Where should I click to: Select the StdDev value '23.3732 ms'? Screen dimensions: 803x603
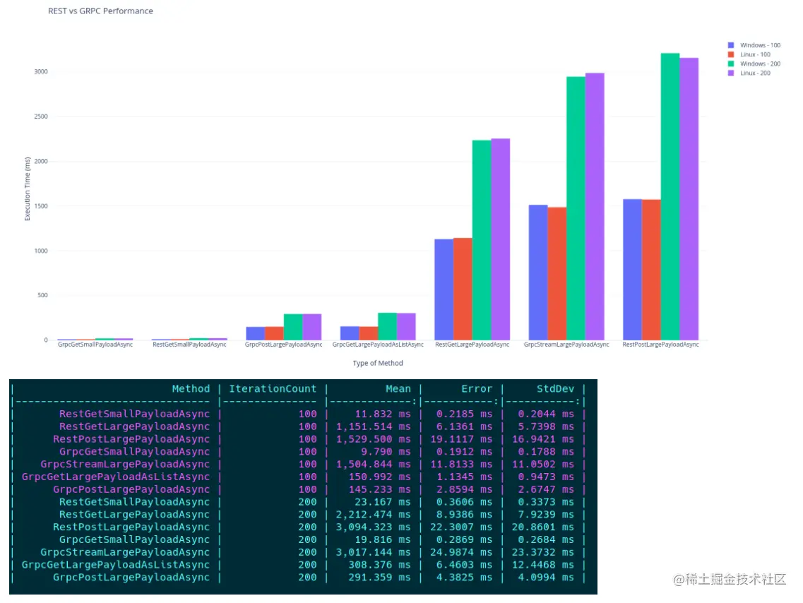[x=543, y=552]
